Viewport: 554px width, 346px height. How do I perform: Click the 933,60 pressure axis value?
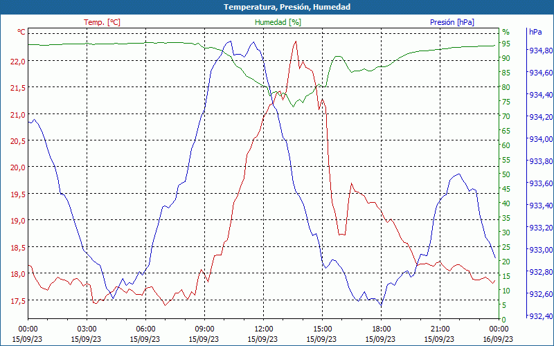pyautogui.click(x=541, y=183)
